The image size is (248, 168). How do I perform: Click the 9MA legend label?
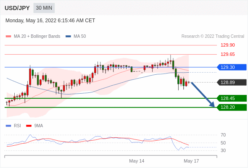(39, 126)
